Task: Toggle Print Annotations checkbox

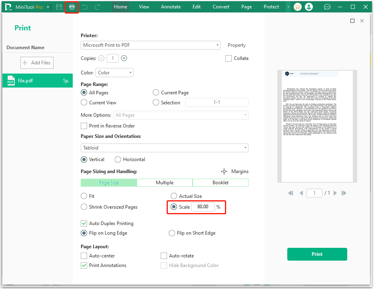Action: pyautogui.click(x=84, y=265)
